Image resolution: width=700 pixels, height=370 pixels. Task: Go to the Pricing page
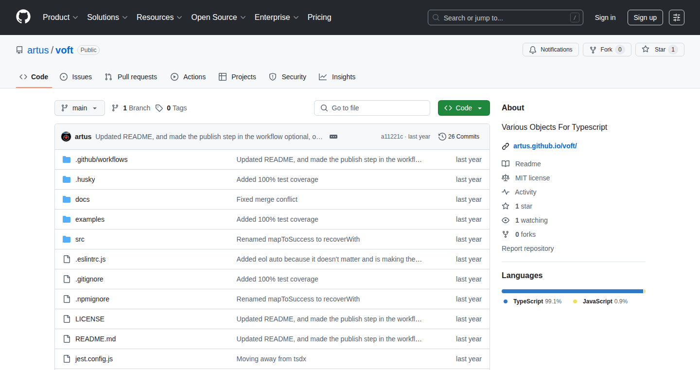pyautogui.click(x=319, y=17)
